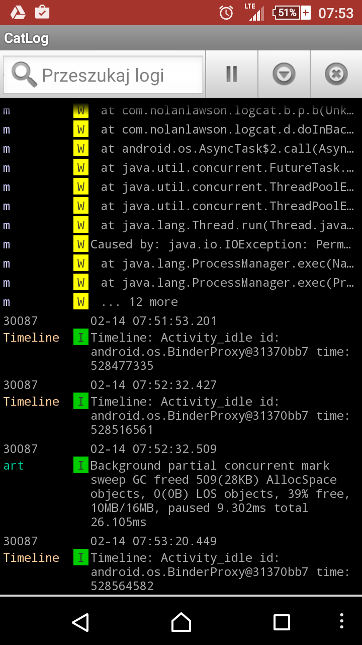Tap the alarm clock status icon
The height and width of the screenshot is (645, 362).
tap(226, 13)
